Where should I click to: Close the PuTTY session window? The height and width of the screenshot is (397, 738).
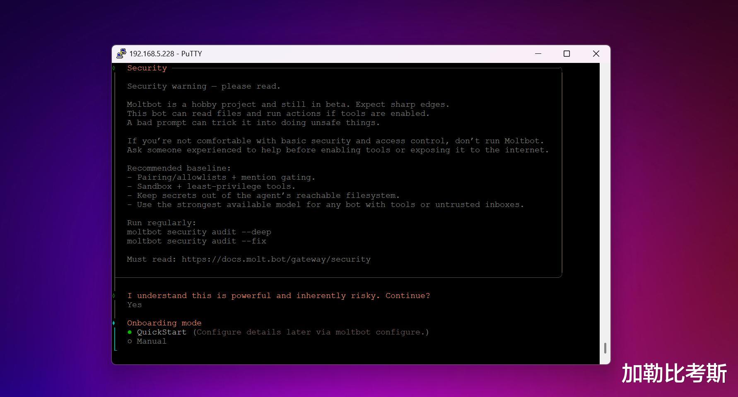(x=596, y=53)
